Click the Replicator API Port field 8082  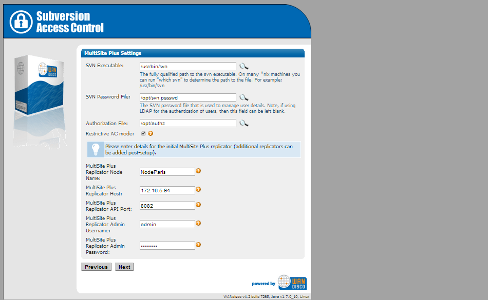167,206
